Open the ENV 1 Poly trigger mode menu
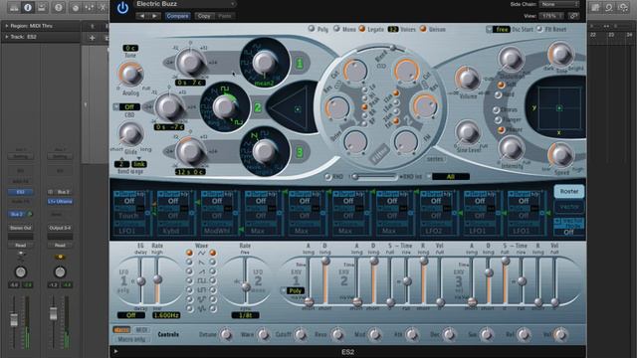 click(293, 290)
